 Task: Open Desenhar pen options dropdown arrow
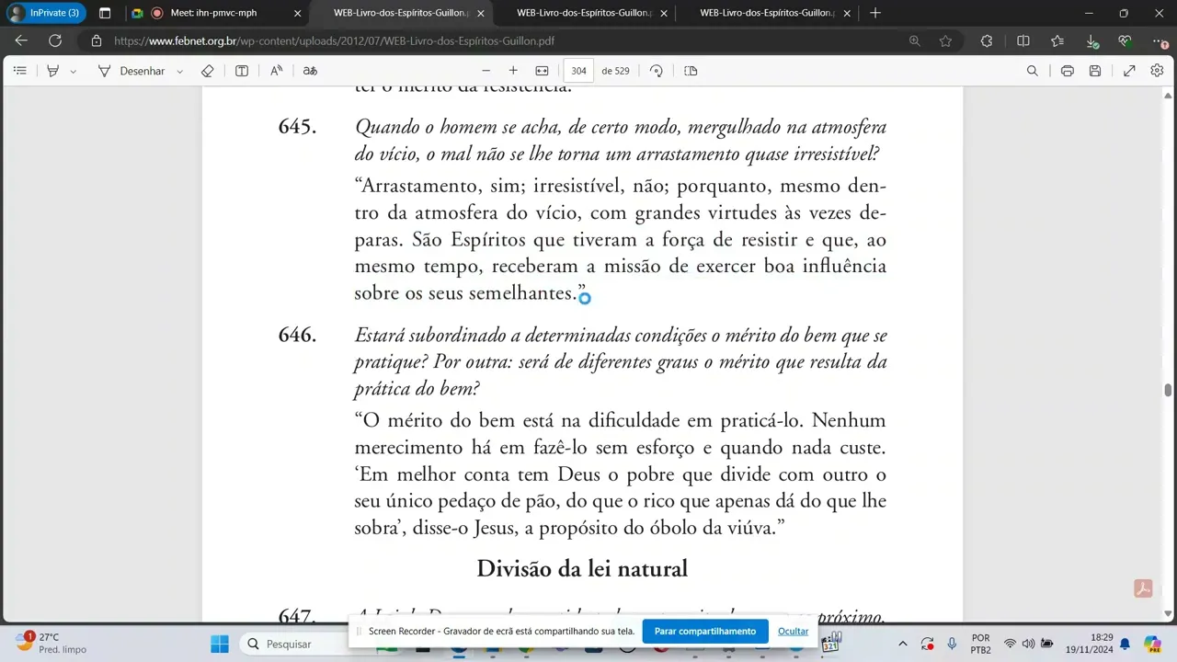(179, 71)
